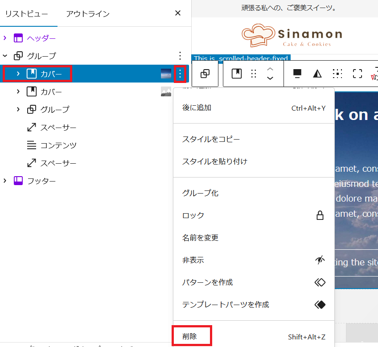Expand the フッター tree item
The width and height of the screenshot is (378, 347).
[5, 181]
